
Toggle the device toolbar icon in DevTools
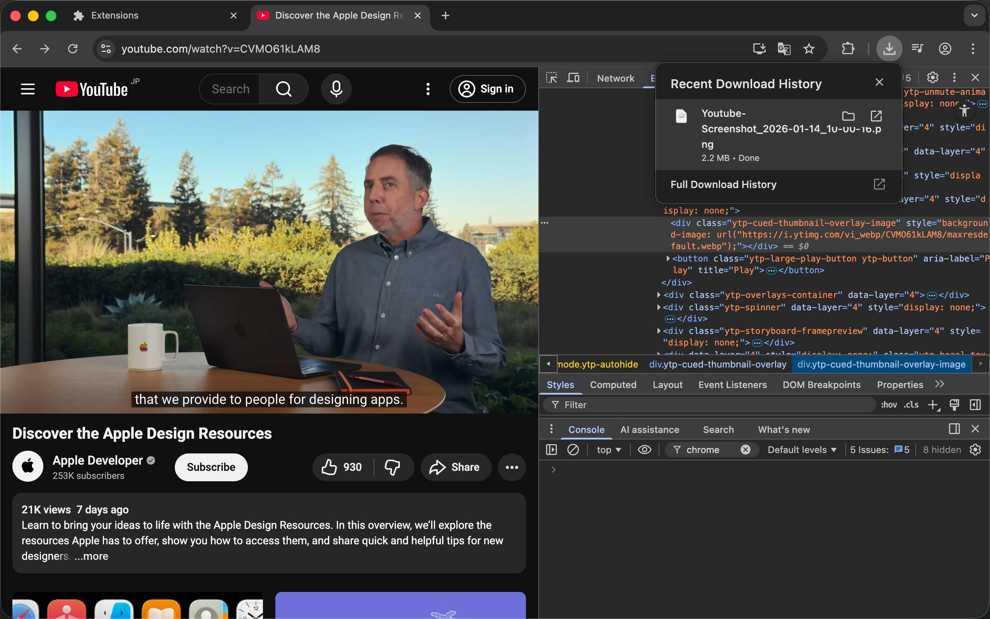573,78
